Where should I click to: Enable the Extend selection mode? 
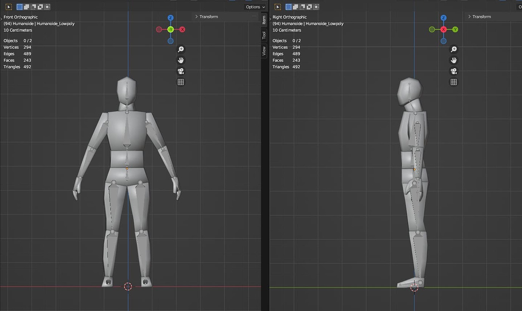[26, 6]
